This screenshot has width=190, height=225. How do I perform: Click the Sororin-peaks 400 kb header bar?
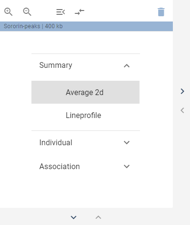coord(86,26)
